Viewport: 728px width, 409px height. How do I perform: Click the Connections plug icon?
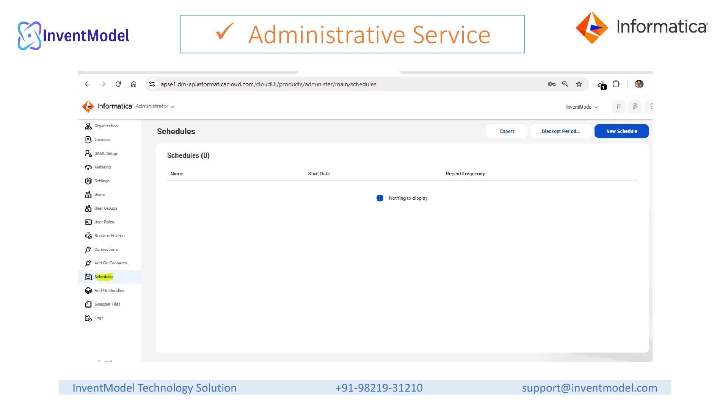(88, 249)
